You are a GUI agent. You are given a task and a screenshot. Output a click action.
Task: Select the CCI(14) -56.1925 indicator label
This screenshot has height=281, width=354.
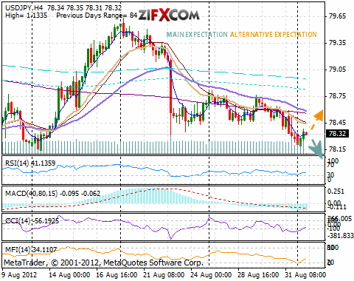[32, 220]
